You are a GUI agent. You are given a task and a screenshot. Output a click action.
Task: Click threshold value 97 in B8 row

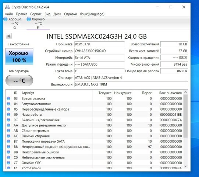[150, 147]
